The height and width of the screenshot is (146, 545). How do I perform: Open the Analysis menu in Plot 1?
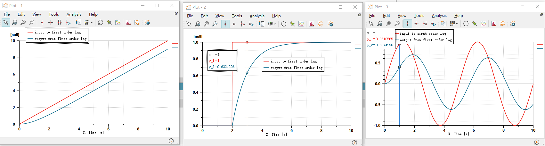point(74,14)
